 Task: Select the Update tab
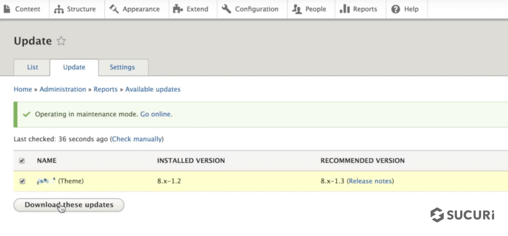pyautogui.click(x=74, y=67)
